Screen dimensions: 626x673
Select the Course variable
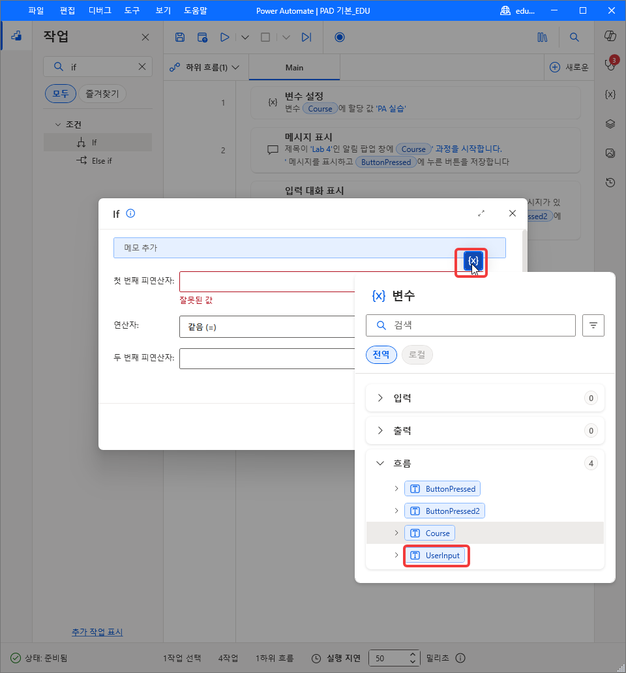[x=430, y=533]
